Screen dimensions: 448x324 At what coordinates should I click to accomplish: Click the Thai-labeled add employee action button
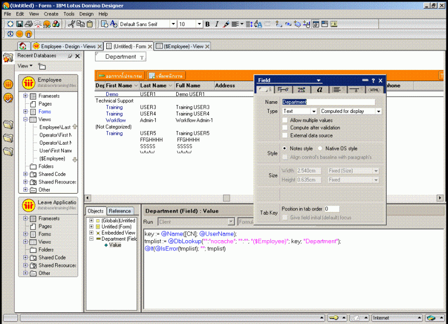click(167, 76)
